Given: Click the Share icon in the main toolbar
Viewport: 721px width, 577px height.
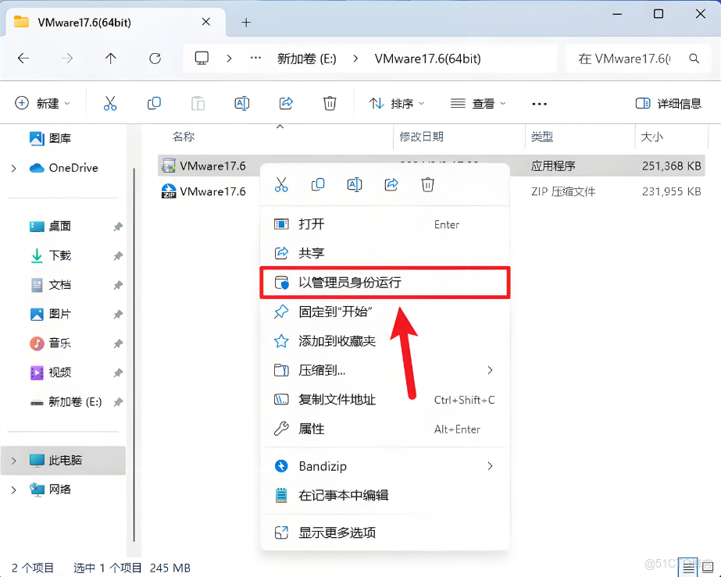Looking at the screenshot, I should (286, 103).
